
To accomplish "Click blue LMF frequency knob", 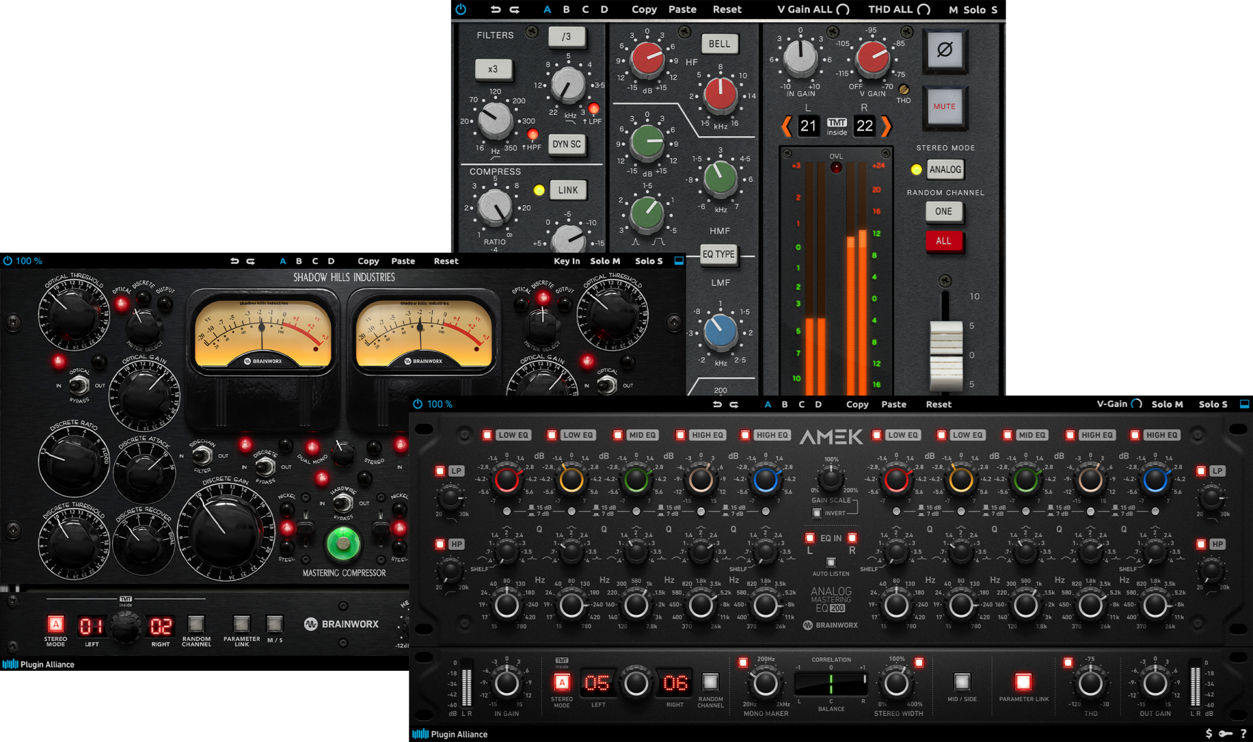I will coord(720,332).
